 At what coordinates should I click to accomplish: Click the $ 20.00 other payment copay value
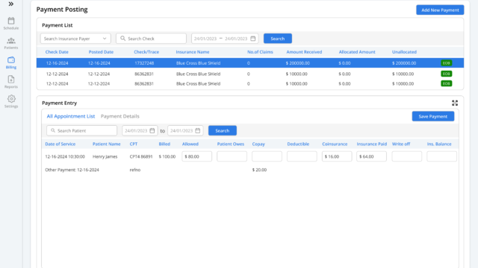pos(259,170)
